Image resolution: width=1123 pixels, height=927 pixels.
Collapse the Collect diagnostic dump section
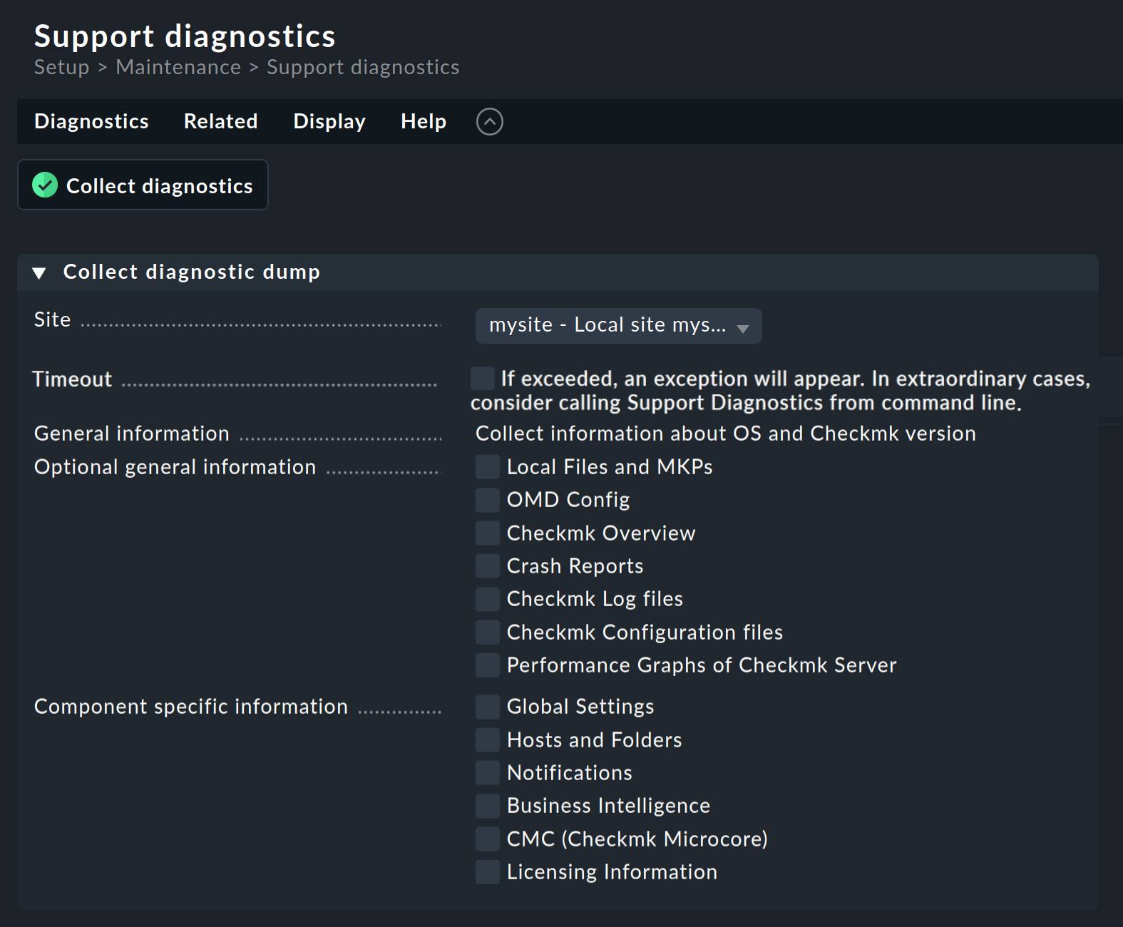39,272
